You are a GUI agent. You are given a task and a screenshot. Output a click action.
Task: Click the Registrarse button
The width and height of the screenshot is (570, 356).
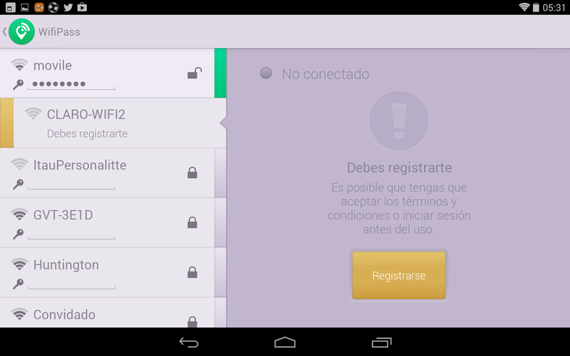click(x=399, y=276)
